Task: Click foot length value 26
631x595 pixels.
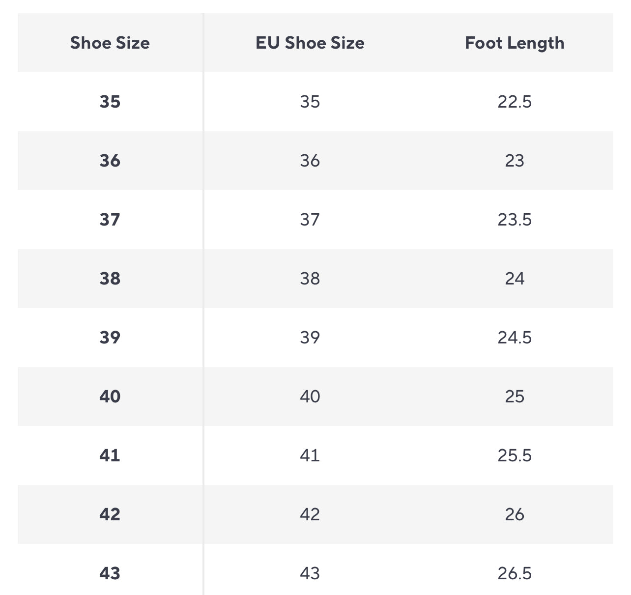Action: pyautogui.click(x=515, y=514)
